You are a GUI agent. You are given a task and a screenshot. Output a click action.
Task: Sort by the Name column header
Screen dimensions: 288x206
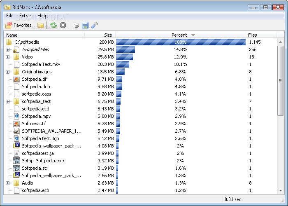tap(44, 35)
